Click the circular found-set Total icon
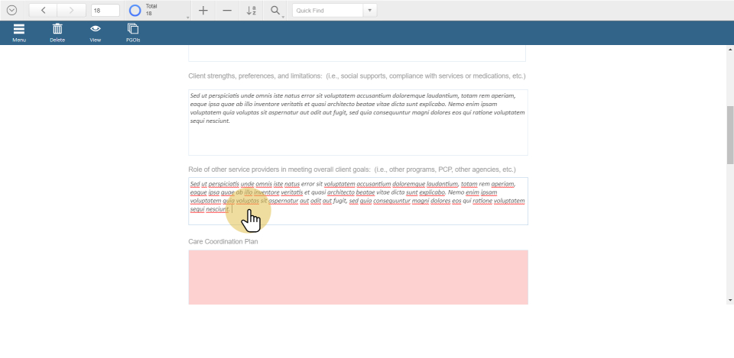This screenshot has height=358, width=734. coord(135,11)
